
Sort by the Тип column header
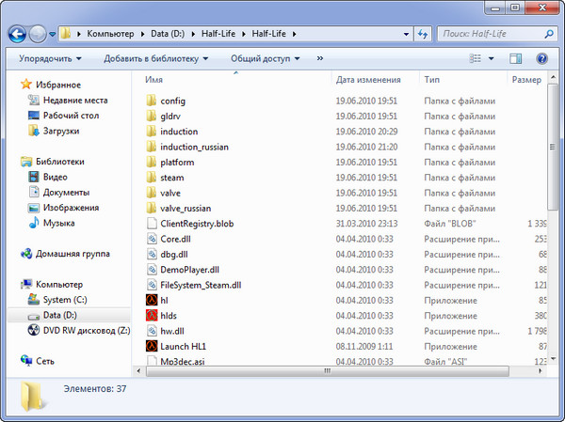tap(431, 80)
